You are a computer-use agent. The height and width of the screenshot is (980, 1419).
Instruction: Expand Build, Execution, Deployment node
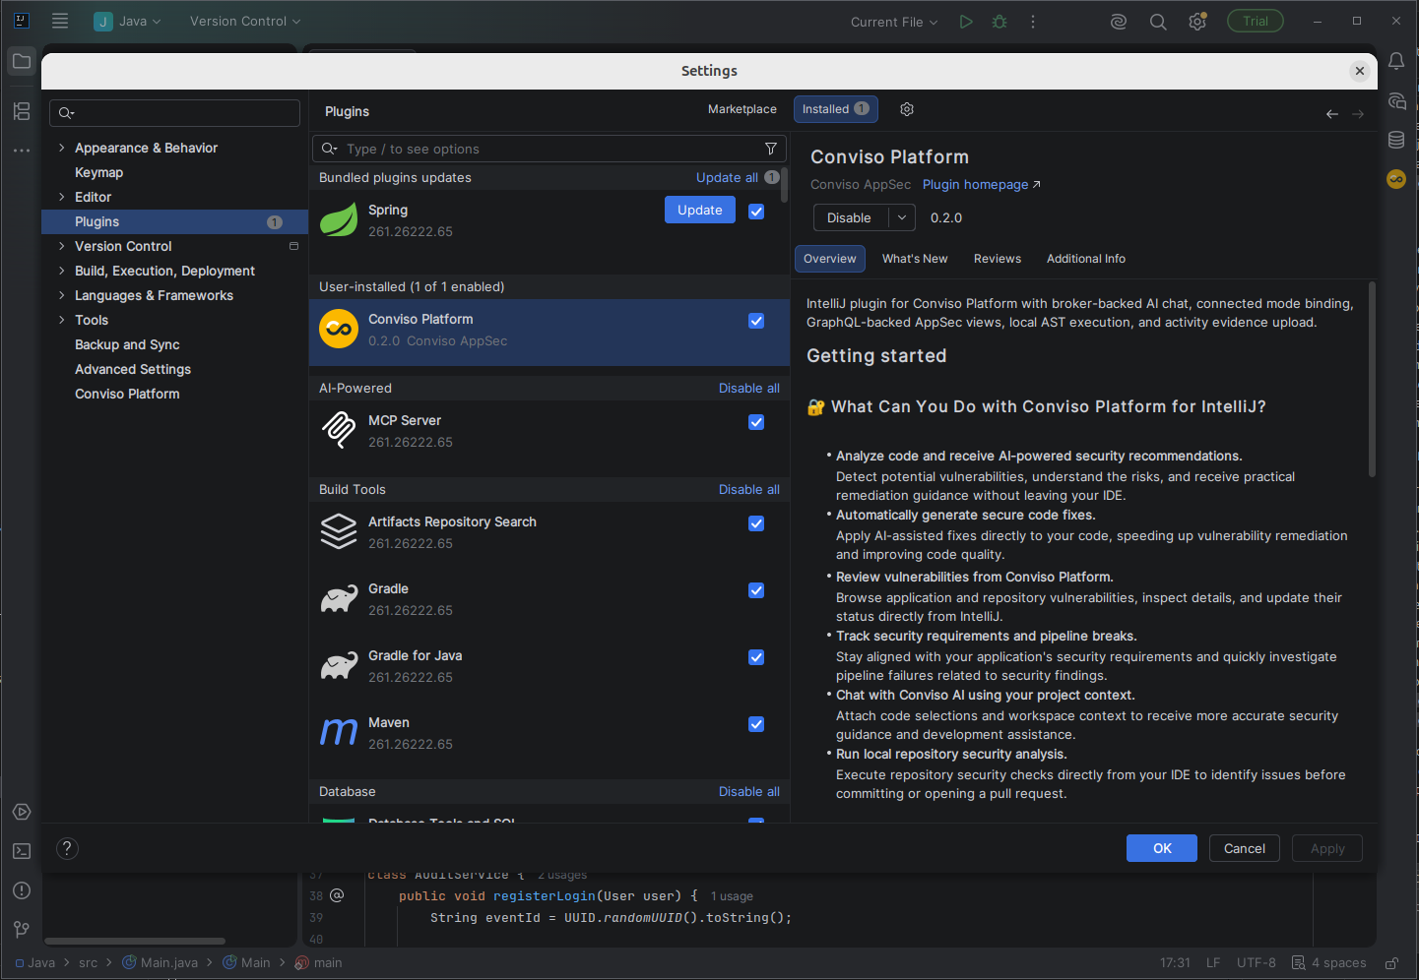pos(61,271)
